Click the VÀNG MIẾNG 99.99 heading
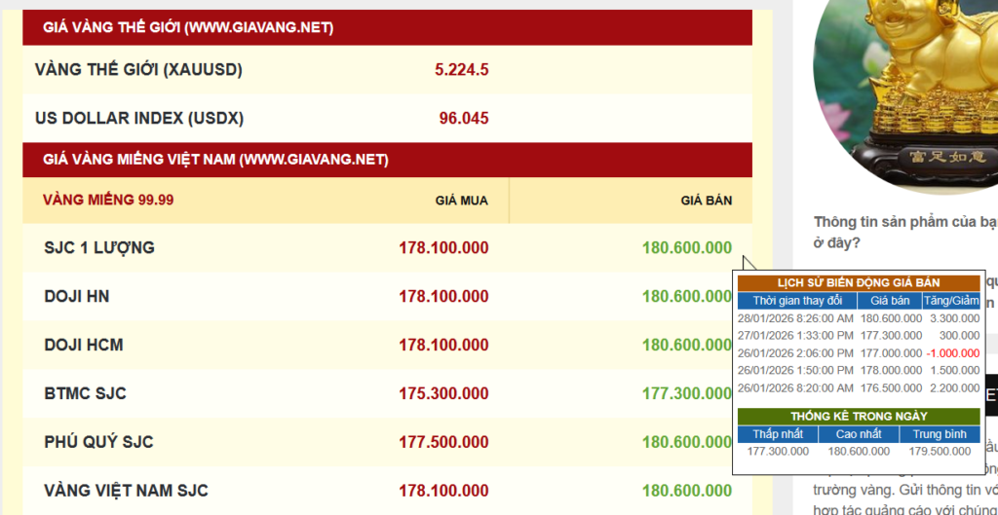 pos(108,200)
